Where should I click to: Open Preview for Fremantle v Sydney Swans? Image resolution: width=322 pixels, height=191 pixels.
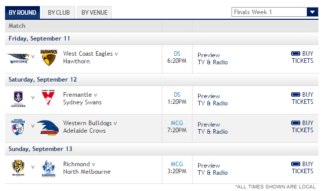click(209, 96)
